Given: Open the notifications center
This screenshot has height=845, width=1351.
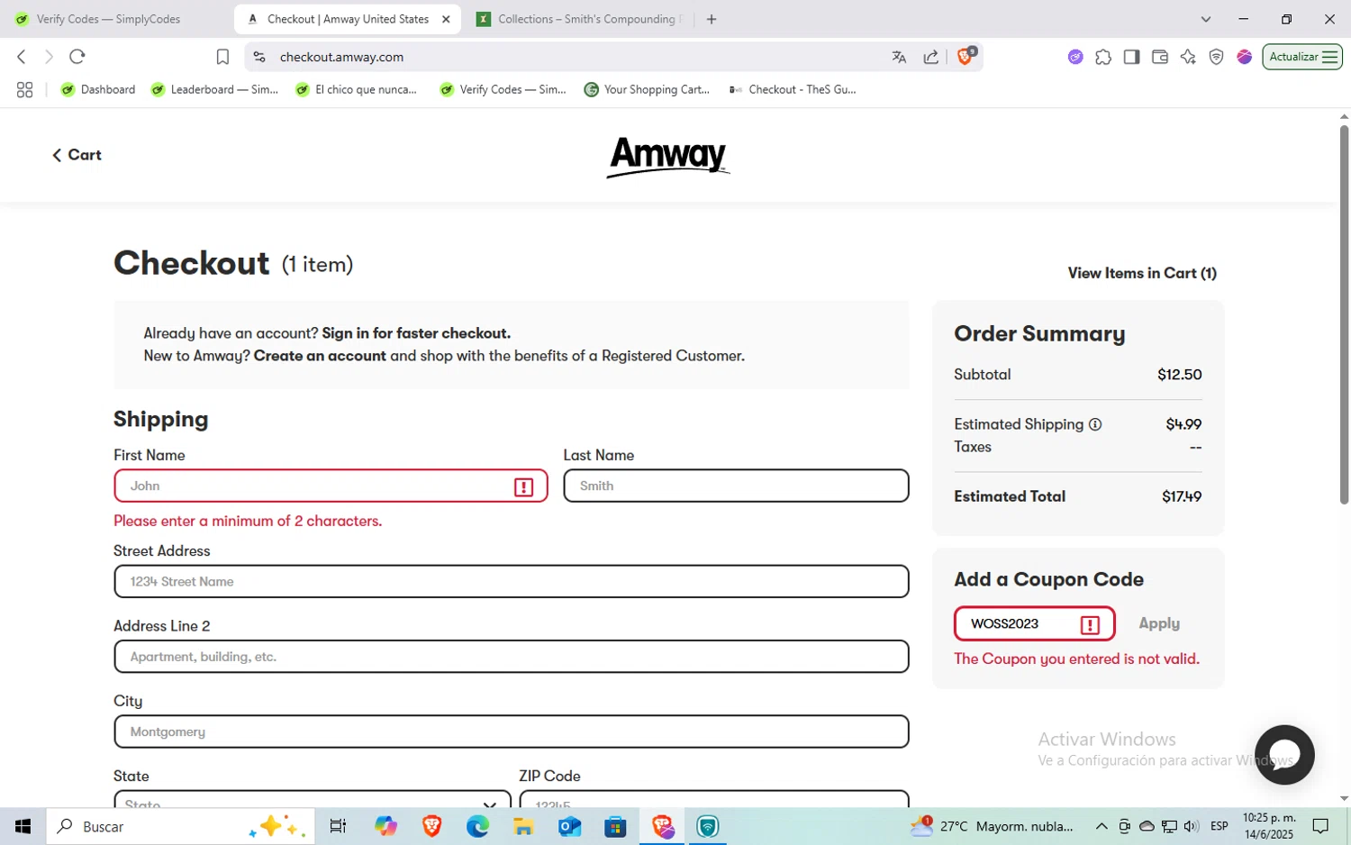Looking at the screenshot, I should pyautogui.click(x=1320, y=826).
